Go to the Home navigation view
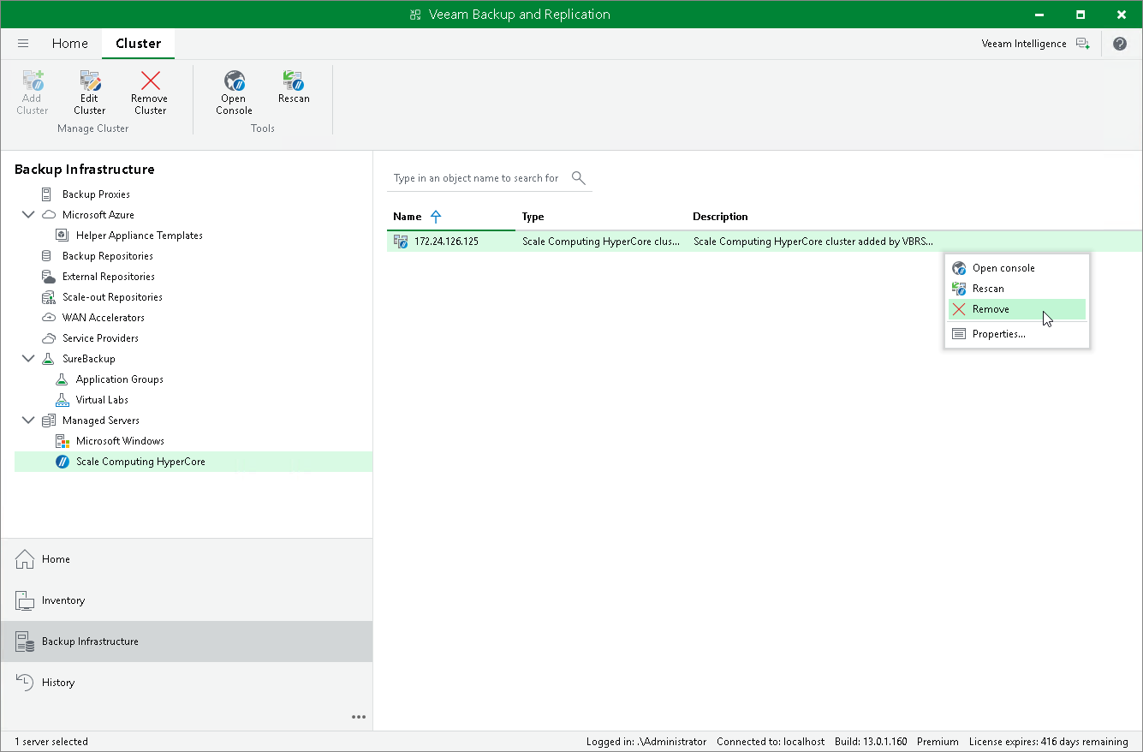This screenshot has height=752, width=1143. point(187,559)
